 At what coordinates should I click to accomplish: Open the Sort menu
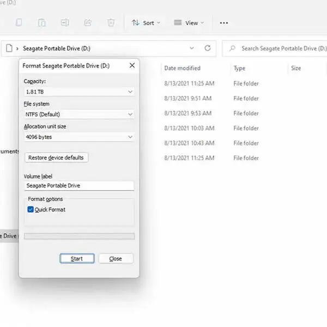tap(146, 23)
